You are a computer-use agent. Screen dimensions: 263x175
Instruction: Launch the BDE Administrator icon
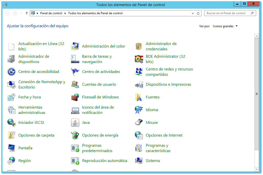pyautogui.click(x=139, y=59)
